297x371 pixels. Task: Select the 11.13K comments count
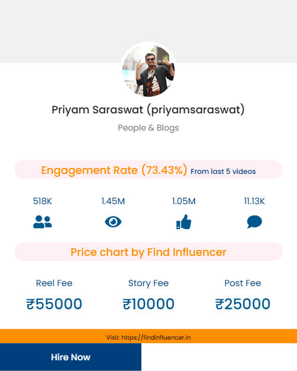[x=254, y=201]
